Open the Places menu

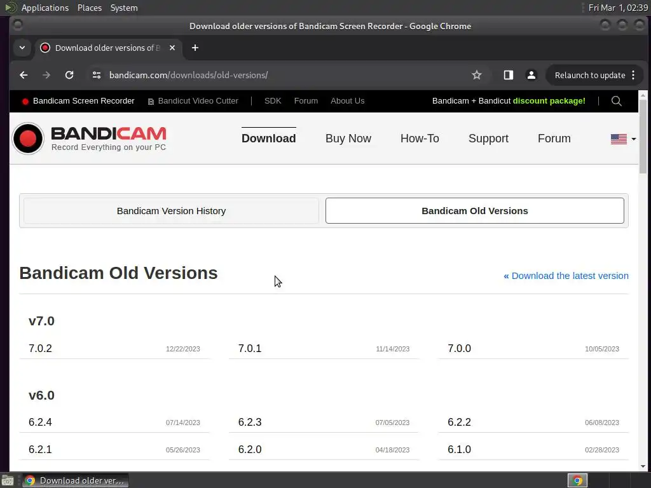(90, 8)
